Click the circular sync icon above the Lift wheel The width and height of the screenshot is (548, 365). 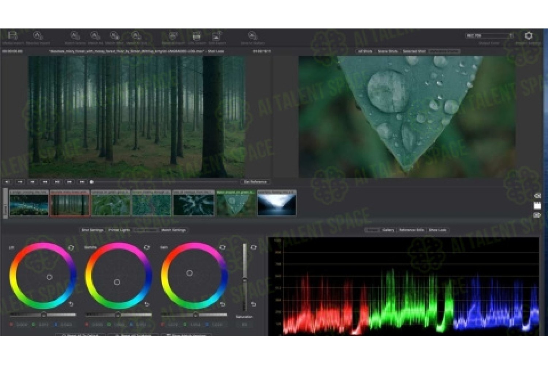(71, 247)
